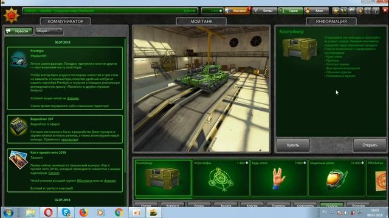
Task: Click the Видеоблог 267 clapperboard icon
Action: [x=18, y=126]
